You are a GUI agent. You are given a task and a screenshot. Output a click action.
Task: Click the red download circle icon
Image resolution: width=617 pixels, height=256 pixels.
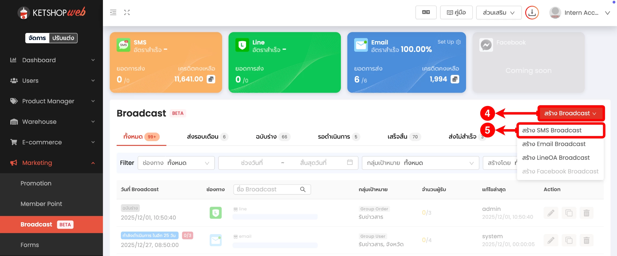tap(532, 13)
